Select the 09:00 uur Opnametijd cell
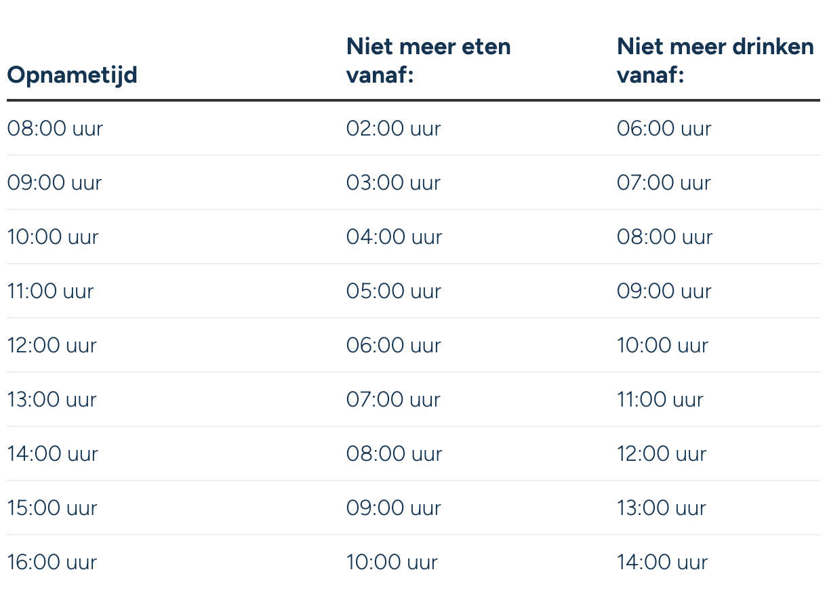Viewport: 827px width, 595px height. click(54, 183)
